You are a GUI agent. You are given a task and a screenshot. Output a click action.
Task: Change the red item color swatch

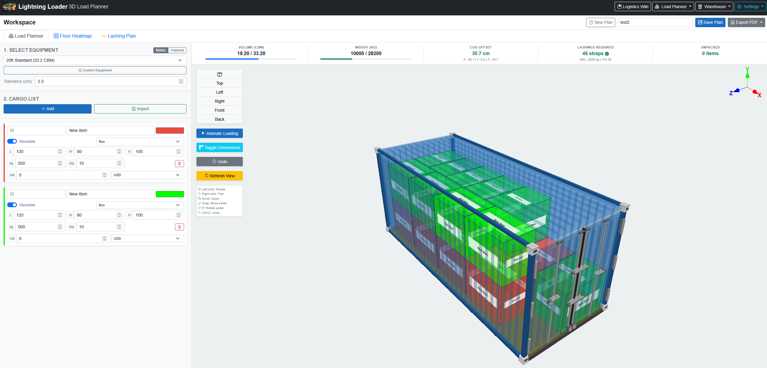170,130
